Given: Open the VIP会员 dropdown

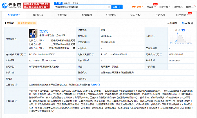Looking at the screenshot, I should (x=138, y=7).
